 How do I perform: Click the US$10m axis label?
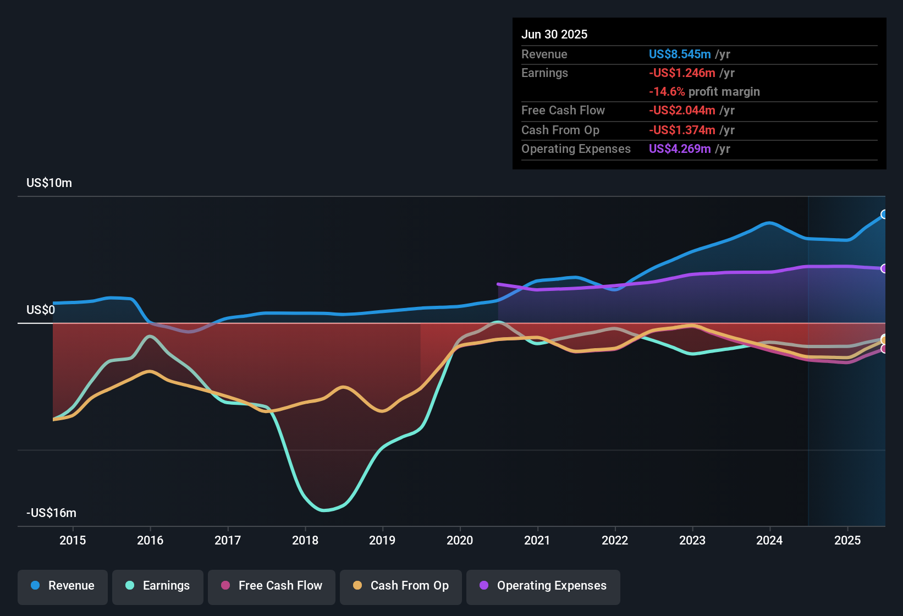click(49, 183)
